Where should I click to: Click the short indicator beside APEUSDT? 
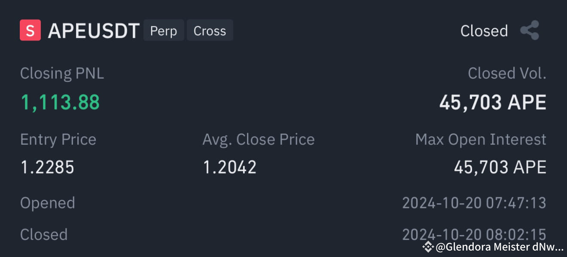point(29,30)
